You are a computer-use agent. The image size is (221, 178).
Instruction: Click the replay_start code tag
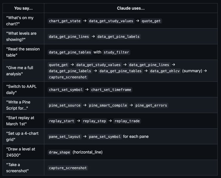[x=61, y=121]
